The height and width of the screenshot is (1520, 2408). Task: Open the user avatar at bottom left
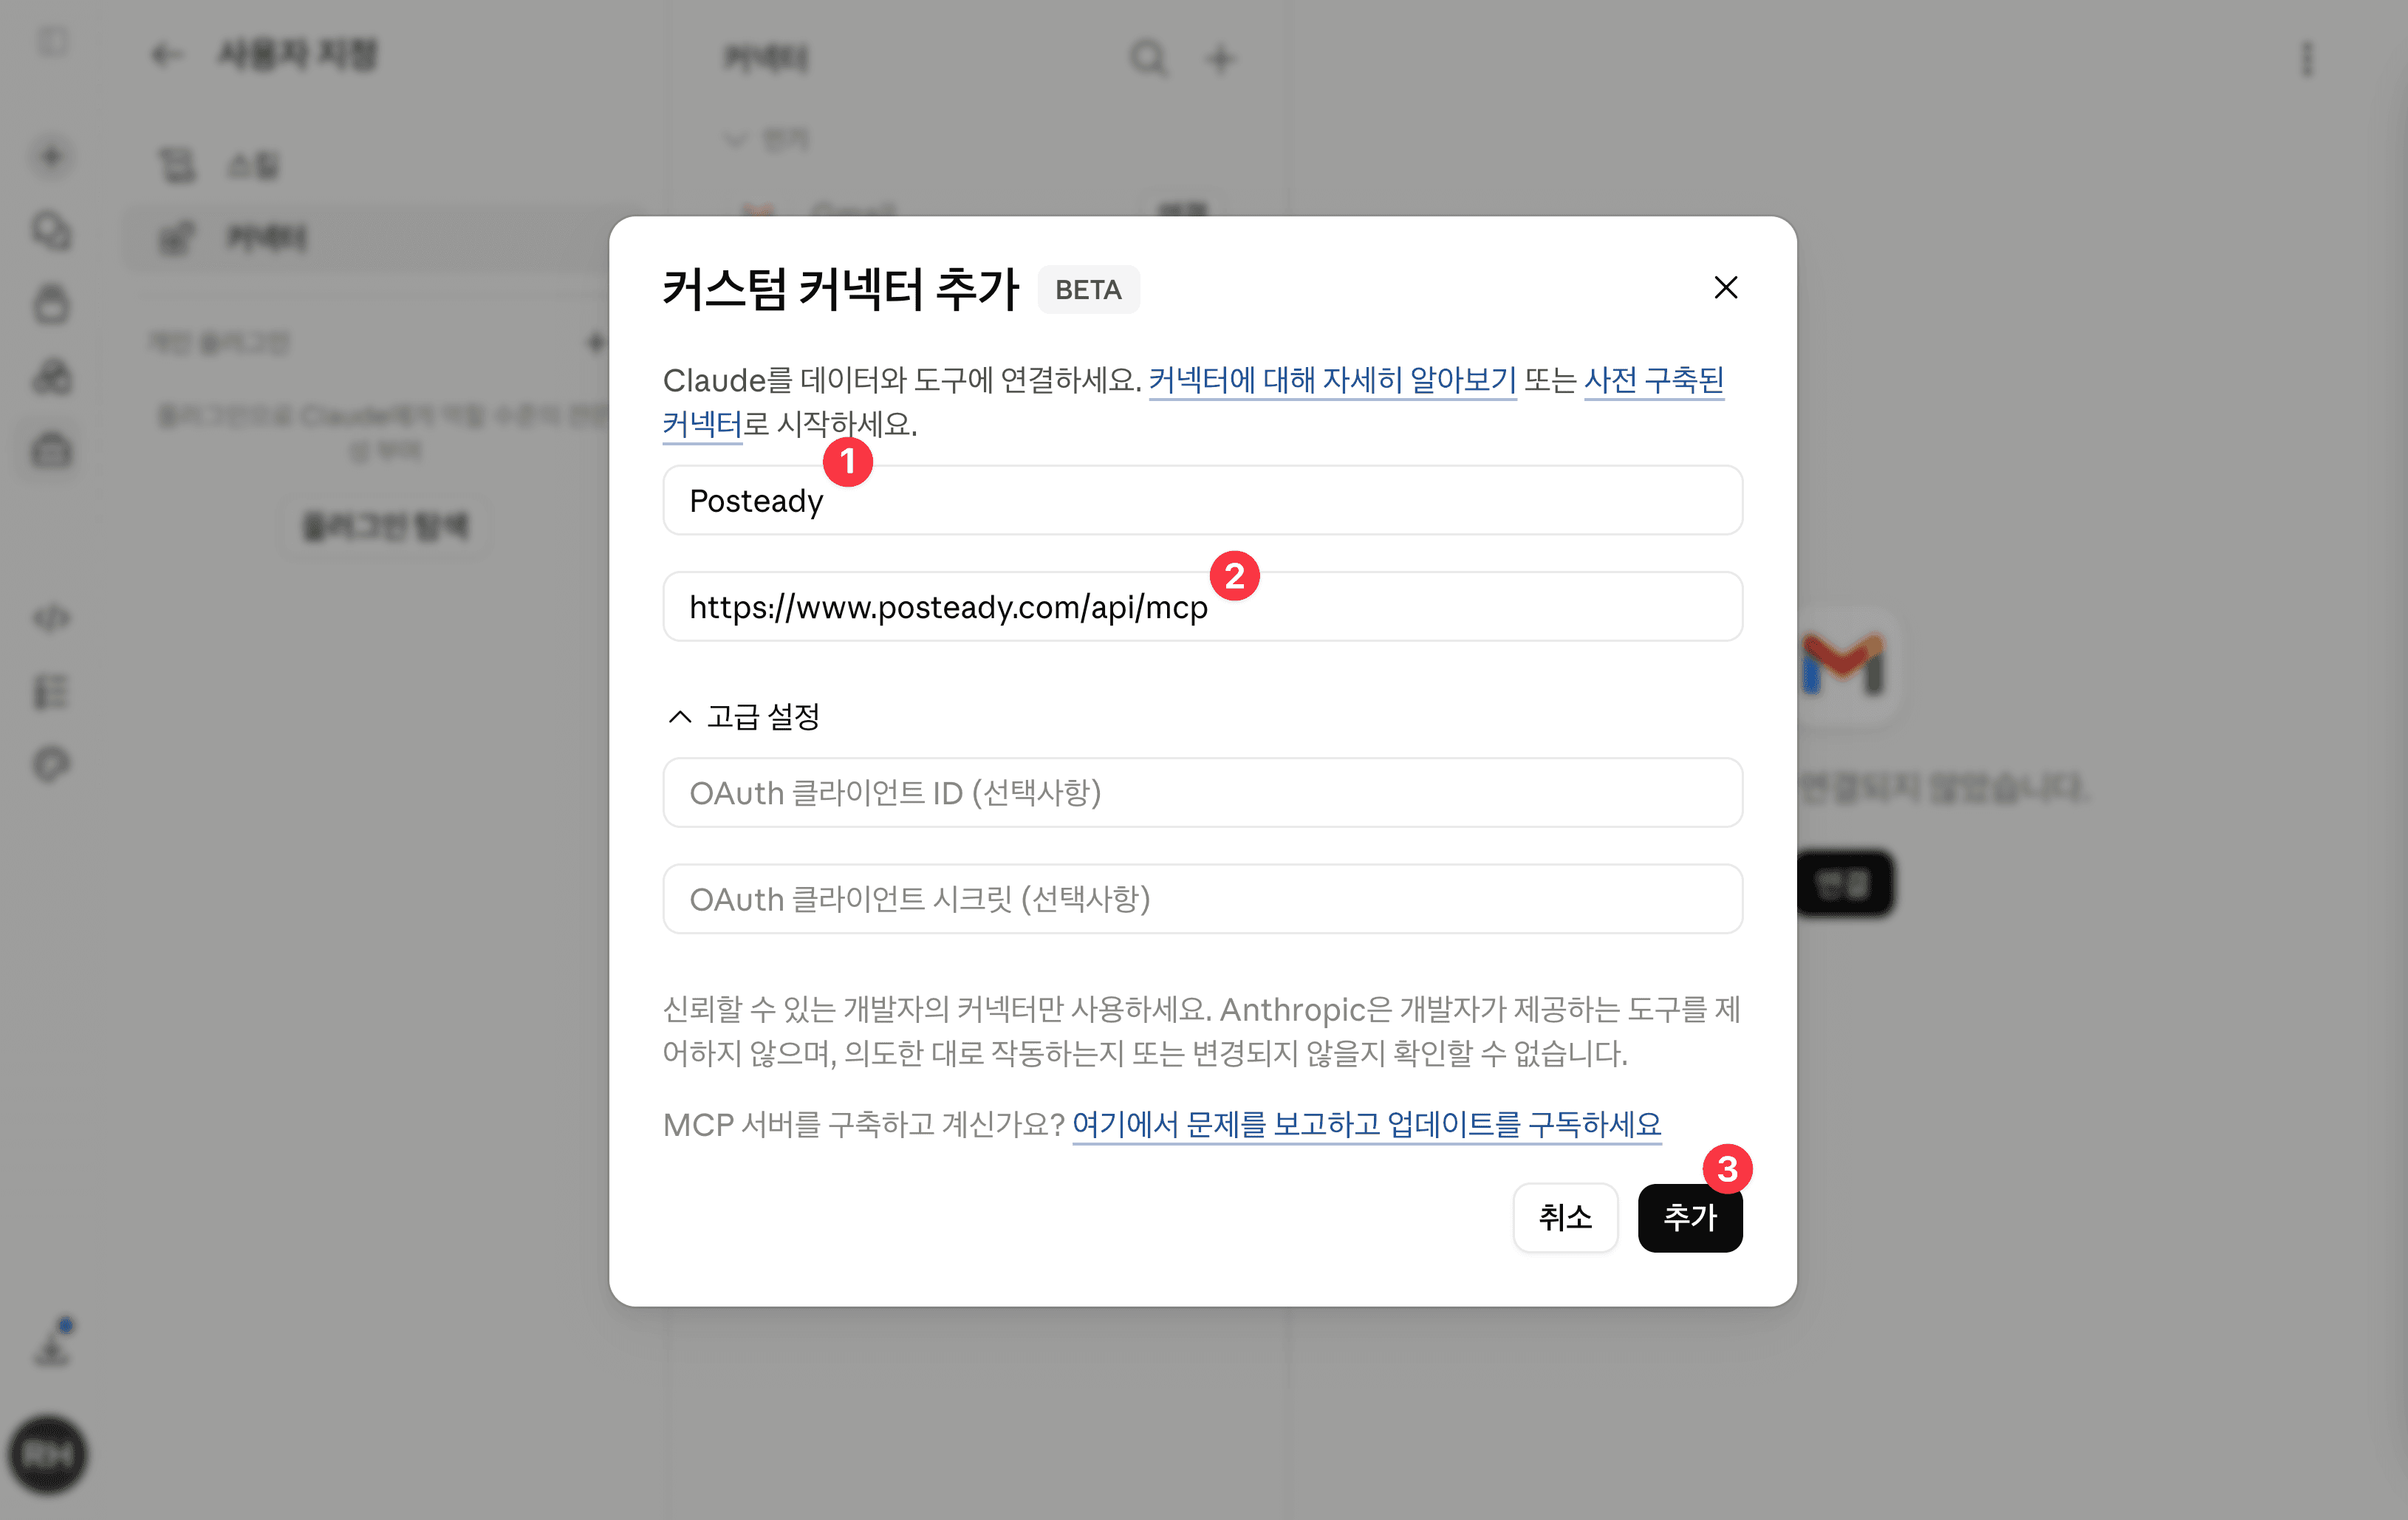tap(48, 1454)
